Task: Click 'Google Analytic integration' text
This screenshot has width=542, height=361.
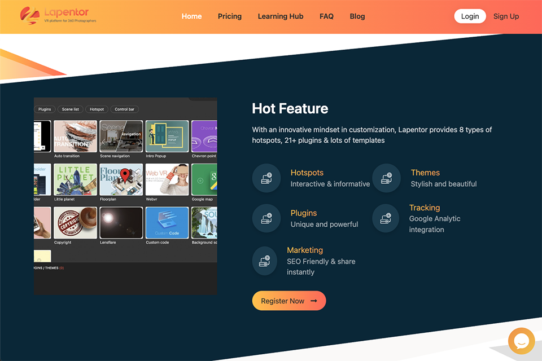Action: [x=435, y=224]
